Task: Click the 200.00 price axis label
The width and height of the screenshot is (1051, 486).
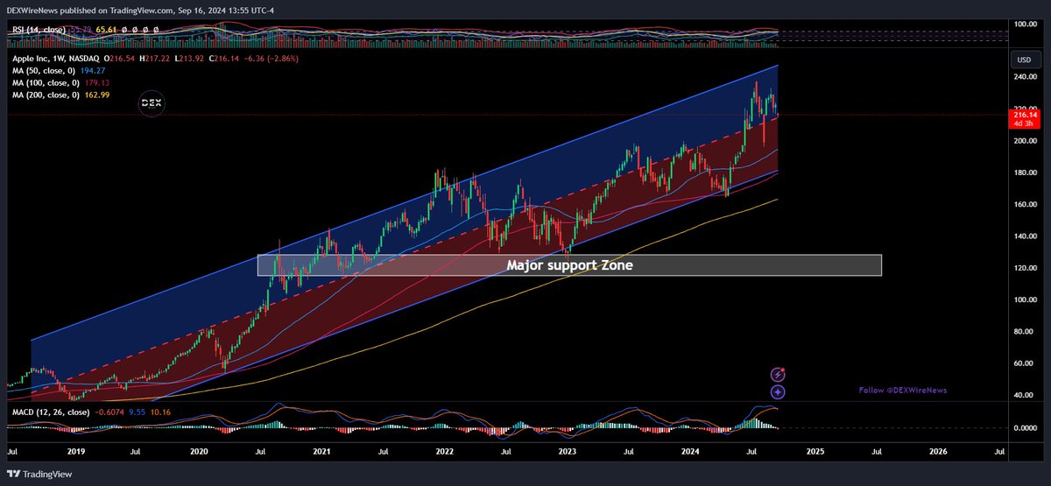Action: 1024,141
